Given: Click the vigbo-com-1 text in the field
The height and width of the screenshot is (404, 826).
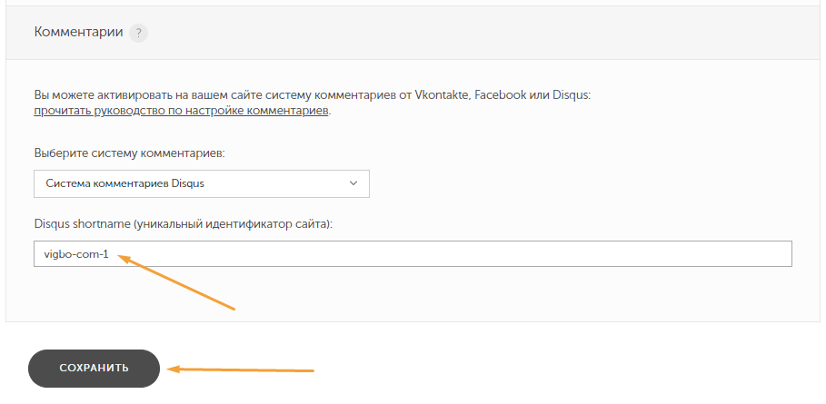Looking at the screenshot, I should [x=76, y=254].
